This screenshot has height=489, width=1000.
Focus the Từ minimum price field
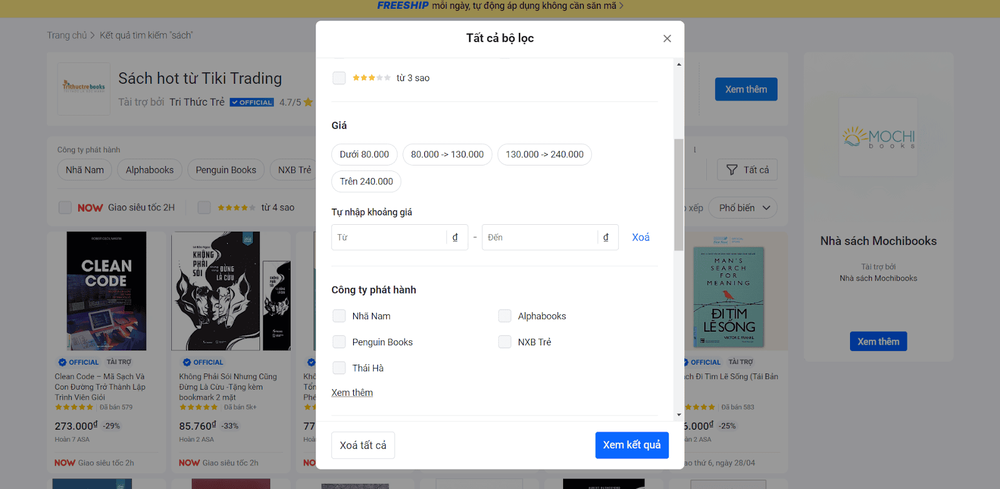pos(390,237)
